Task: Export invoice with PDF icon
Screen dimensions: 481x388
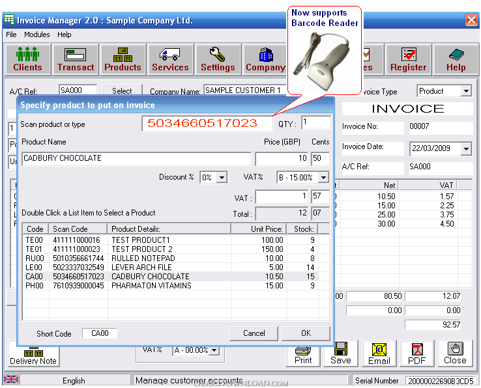Action: [x=417, y=353]
